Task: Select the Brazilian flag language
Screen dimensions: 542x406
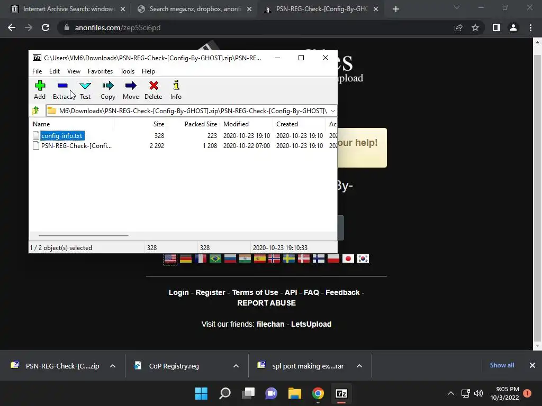Action: tap(215, 259)
